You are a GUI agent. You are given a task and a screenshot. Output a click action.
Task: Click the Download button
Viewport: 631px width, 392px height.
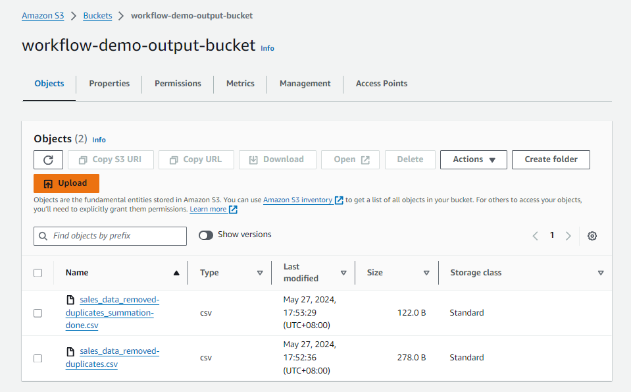click(x=278, y=159)
